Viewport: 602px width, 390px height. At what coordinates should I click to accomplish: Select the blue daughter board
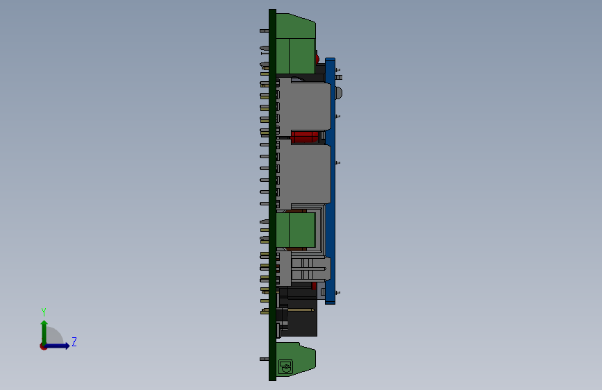tap(331, 181)
